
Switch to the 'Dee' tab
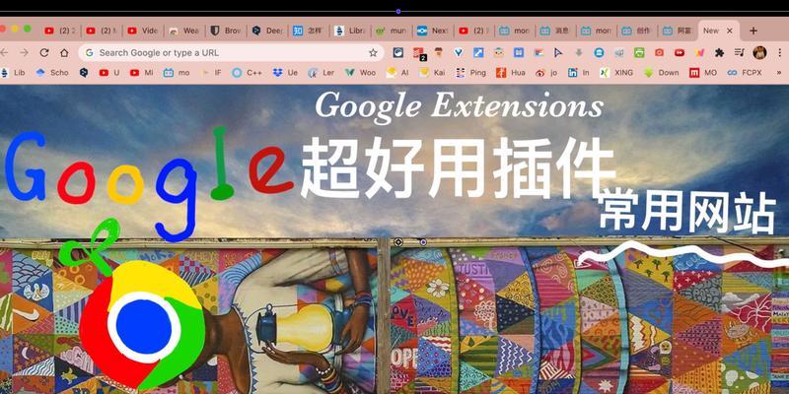(x=267, y=31)
